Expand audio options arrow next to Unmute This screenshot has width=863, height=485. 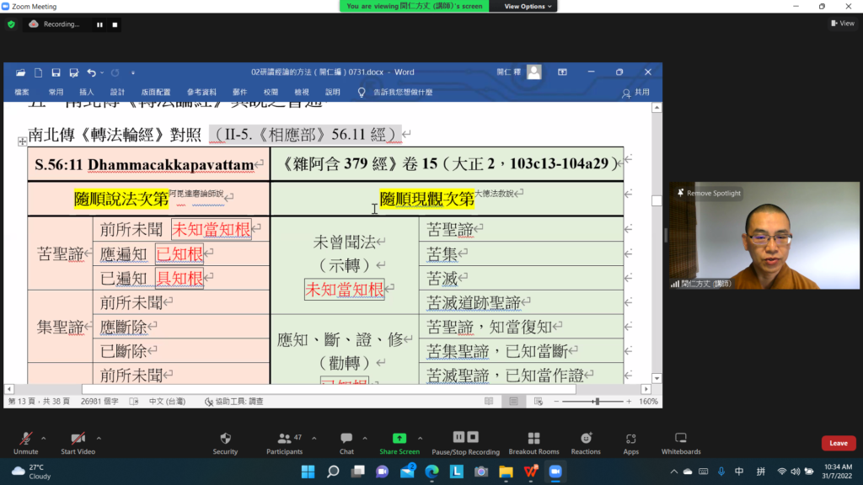pyautogui.click(x=44, y=438)
